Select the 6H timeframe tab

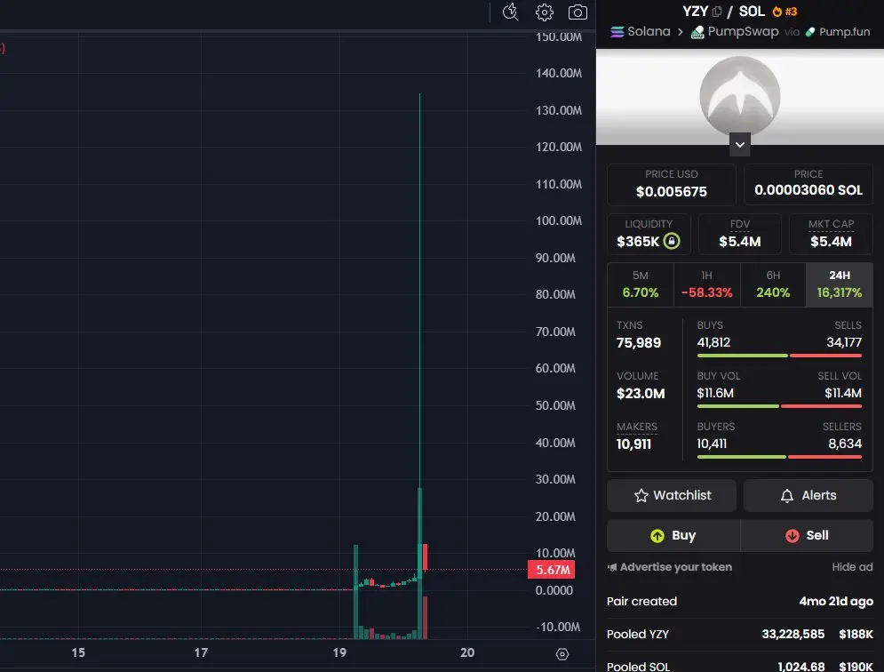773,284
